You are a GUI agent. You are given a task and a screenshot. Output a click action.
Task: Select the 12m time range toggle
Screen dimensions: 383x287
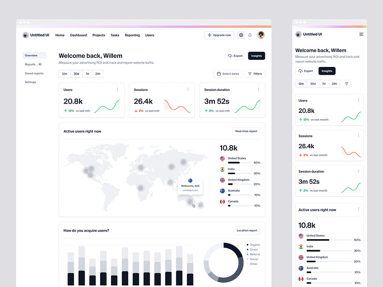(x=65, y=74)
